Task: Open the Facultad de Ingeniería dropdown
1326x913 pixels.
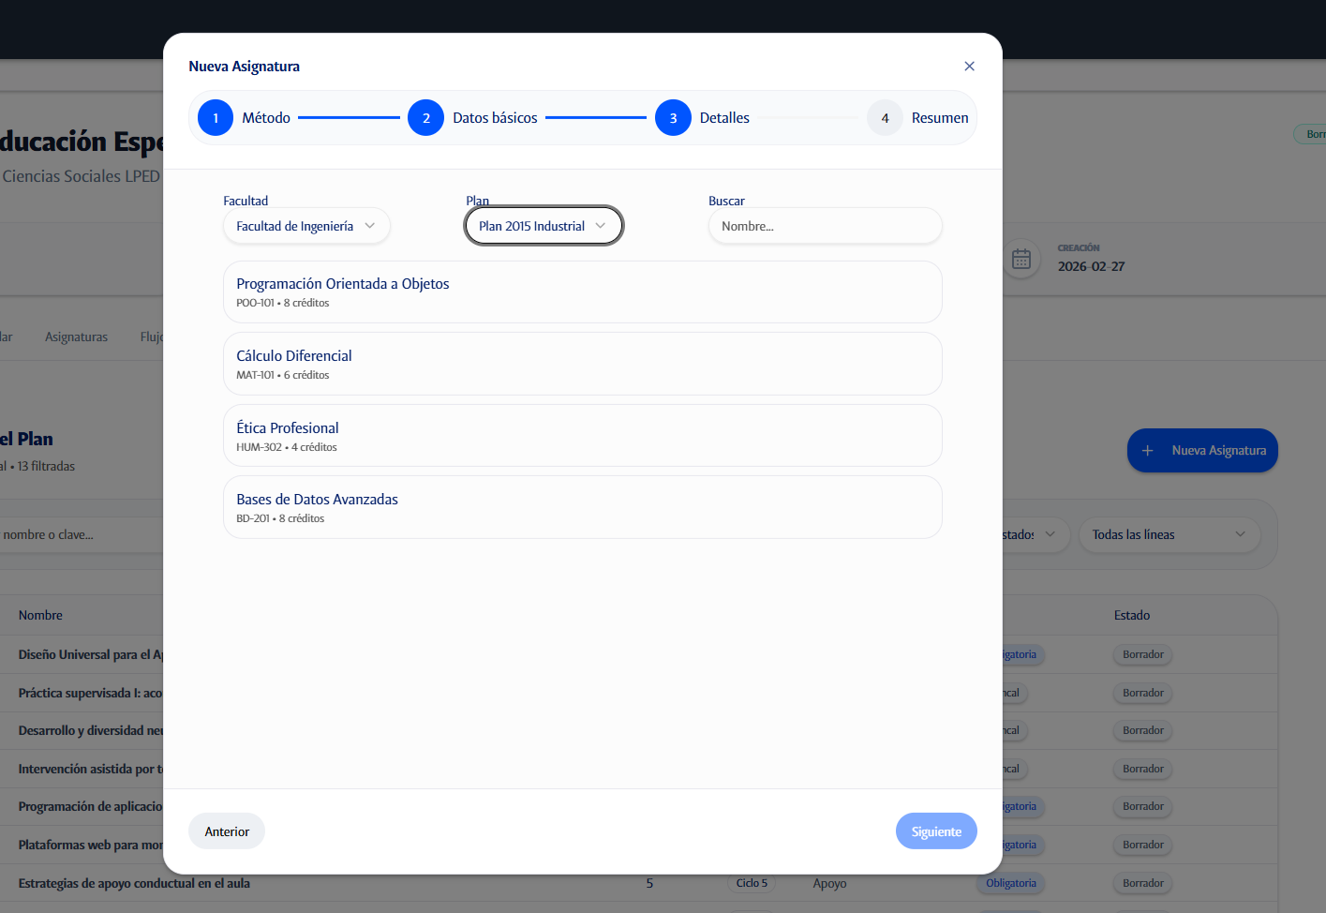Action: [x=306, y=226]
